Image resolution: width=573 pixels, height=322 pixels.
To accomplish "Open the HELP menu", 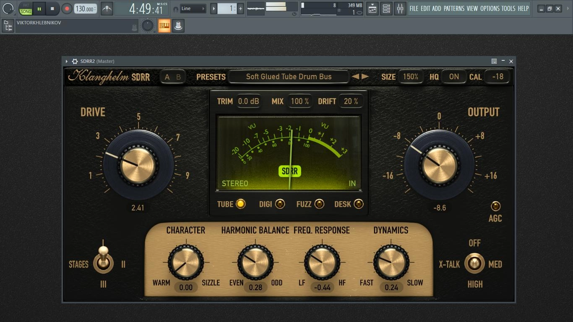I will click(523, 8).
